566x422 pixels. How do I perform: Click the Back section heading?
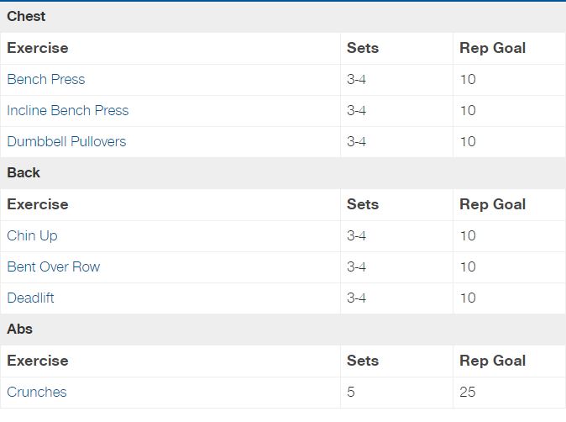pos(24,172)
